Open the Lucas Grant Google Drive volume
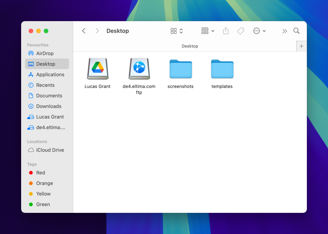 point(98,69)
